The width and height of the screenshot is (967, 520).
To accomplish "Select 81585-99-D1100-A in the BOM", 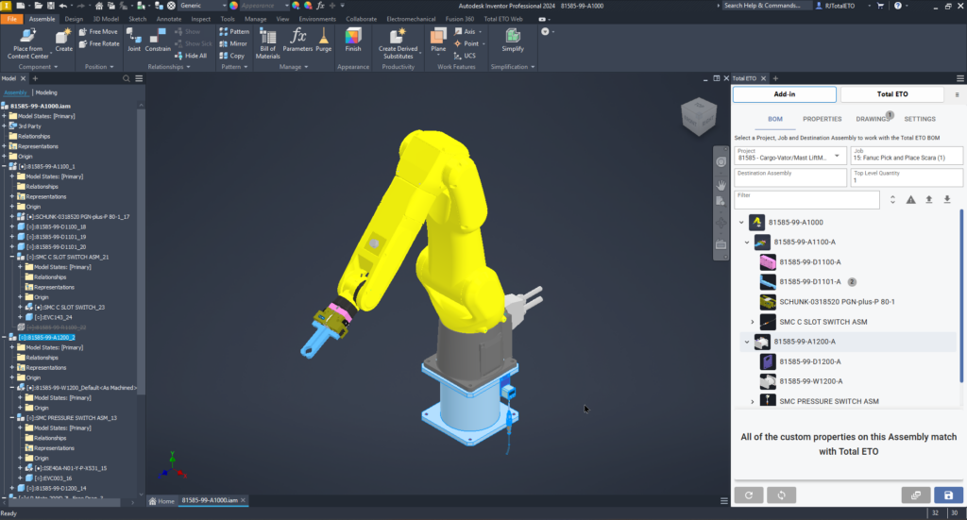I will tap(809, 261).
